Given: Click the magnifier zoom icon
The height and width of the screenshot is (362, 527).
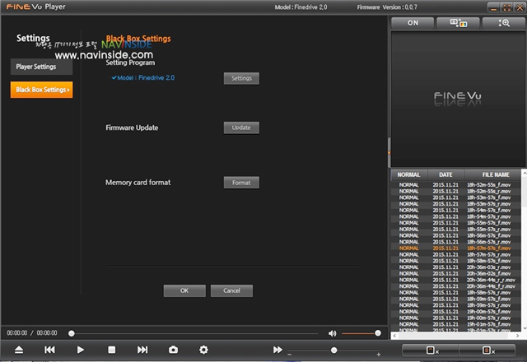Looking at the screenshot, I should click(504, 23).
